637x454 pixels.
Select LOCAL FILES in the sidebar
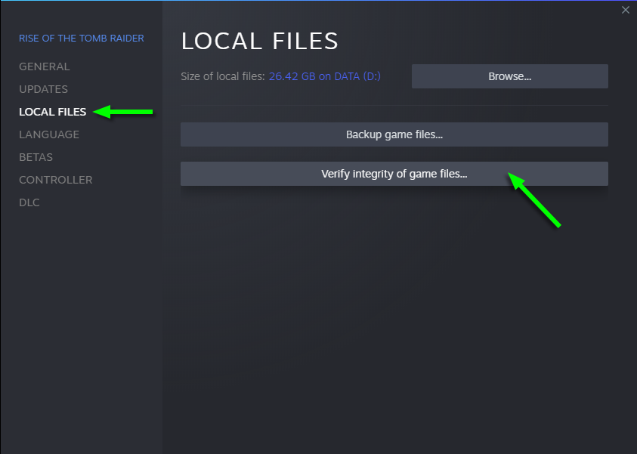click(x=52, y=112)
